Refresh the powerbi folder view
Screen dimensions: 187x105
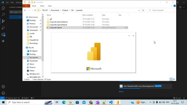pos(143,10)
